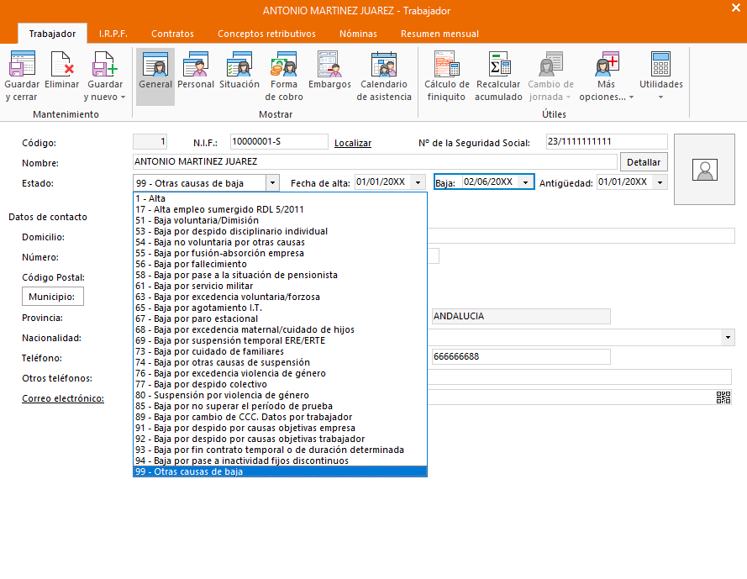Screen dimensions: 747x579
Task: Open Fecha de alta date picker
Action: click(x=418, y=182)
